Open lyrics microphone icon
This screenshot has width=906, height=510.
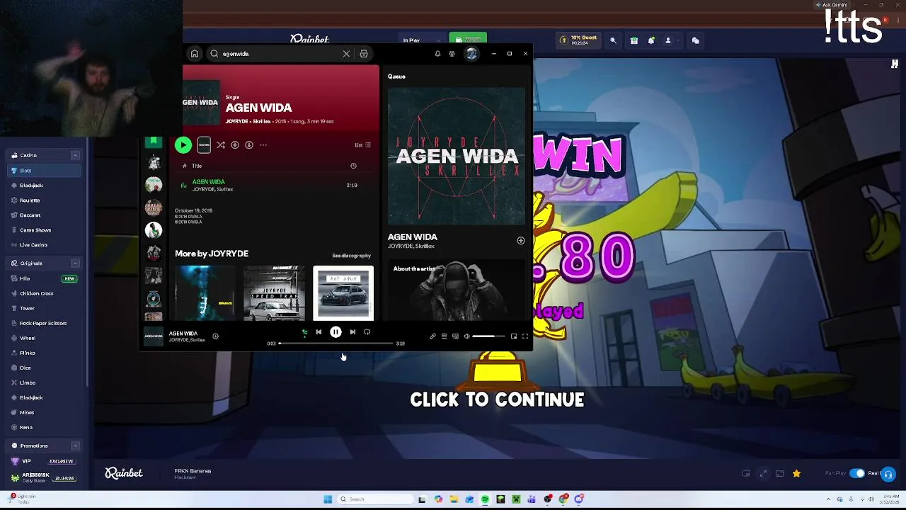(x=432, y=336)
